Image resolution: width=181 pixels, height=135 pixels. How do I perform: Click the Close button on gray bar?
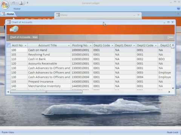point(170,37)
